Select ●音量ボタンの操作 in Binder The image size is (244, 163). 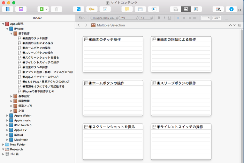[35, 67]
